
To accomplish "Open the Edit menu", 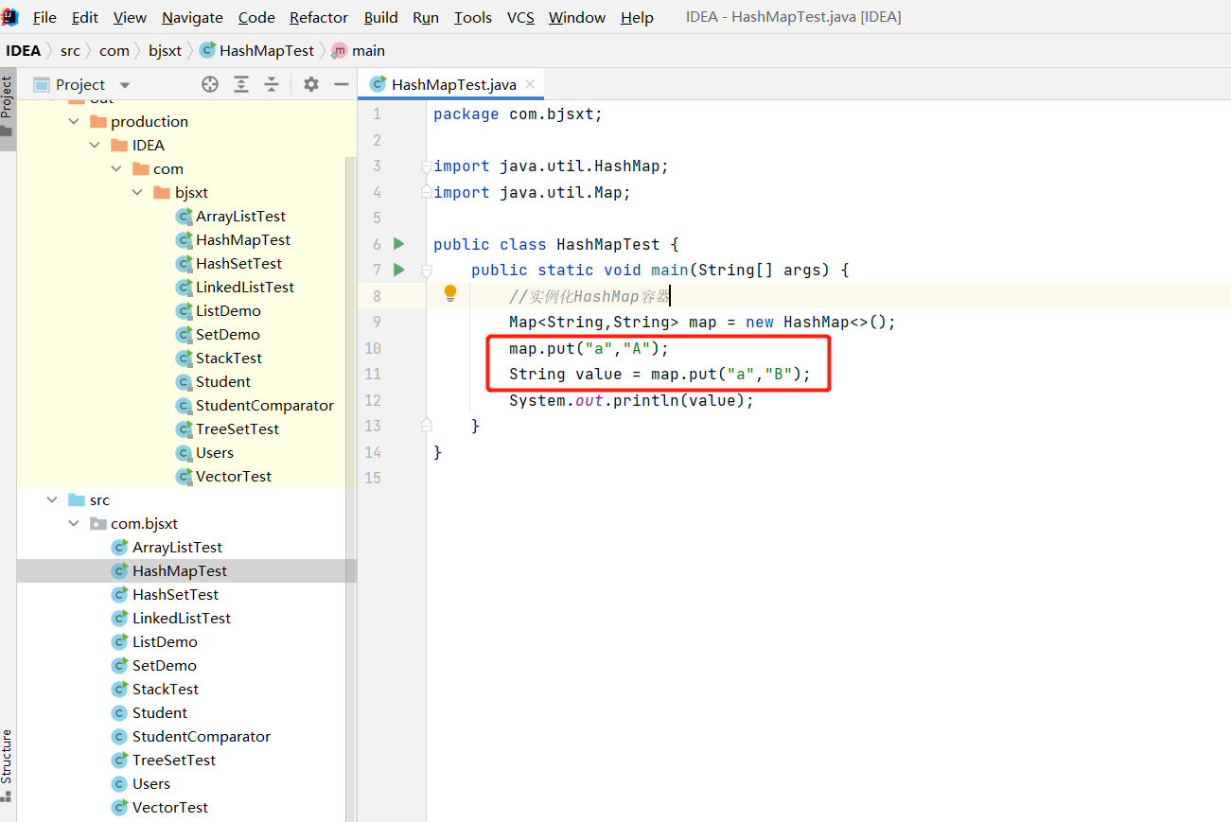I will point(85,17).
